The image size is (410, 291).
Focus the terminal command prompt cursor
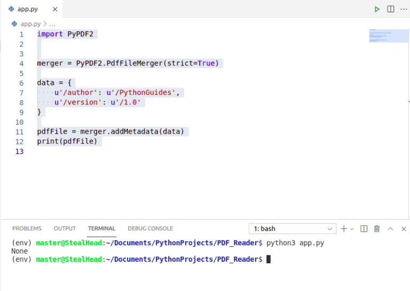point(269,260)
